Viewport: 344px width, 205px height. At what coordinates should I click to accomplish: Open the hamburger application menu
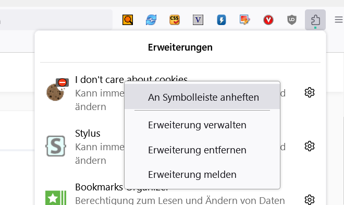click(339, 20)
